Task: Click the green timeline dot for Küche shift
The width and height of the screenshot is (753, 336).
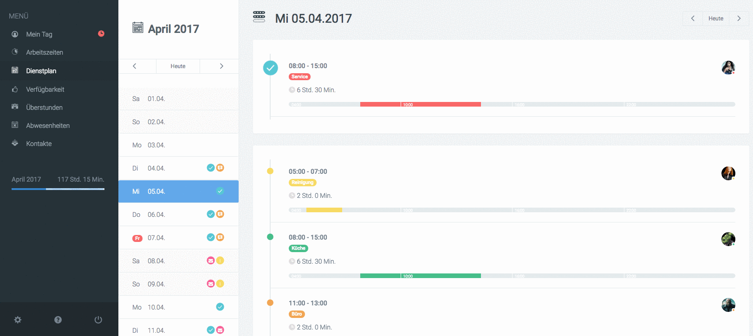Action: [270, 237]
